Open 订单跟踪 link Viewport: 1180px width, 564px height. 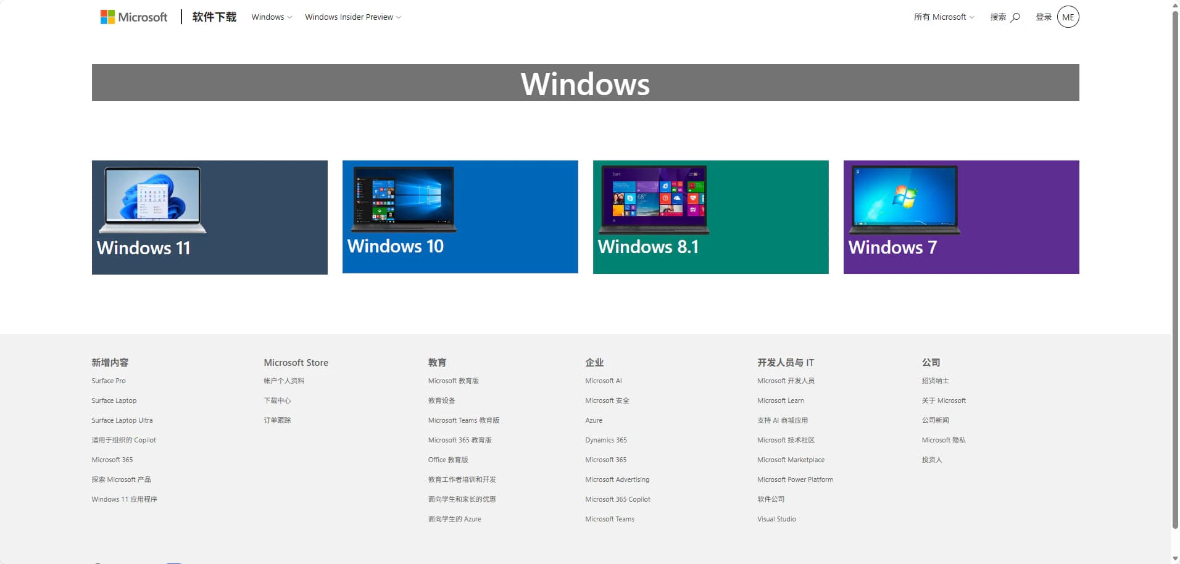(277, 420)
